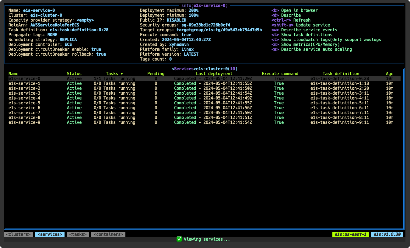Click the Pending column header
Viewport: 410px width, 248px height.
(x=156, y=74)
